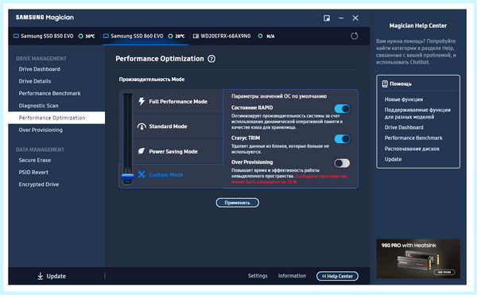Image resolution: width=477 pixels, height=295 pixels.
Task: Collapse the Help Center panel button
Action: pos(337,276)
